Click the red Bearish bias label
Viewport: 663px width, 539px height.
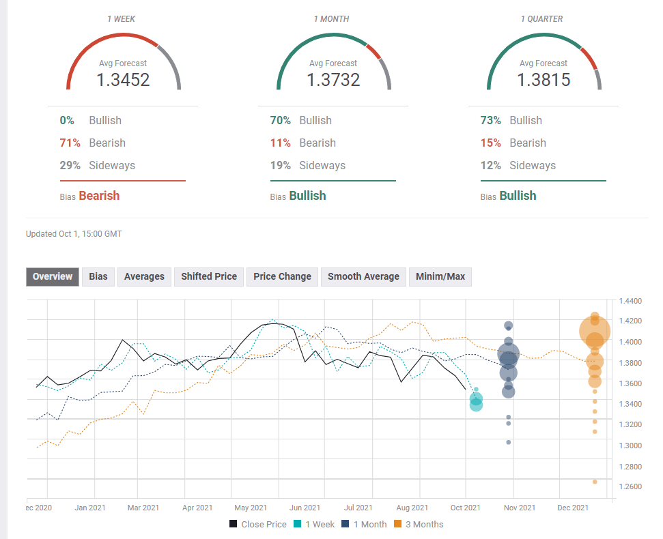[x=99, y=196]
